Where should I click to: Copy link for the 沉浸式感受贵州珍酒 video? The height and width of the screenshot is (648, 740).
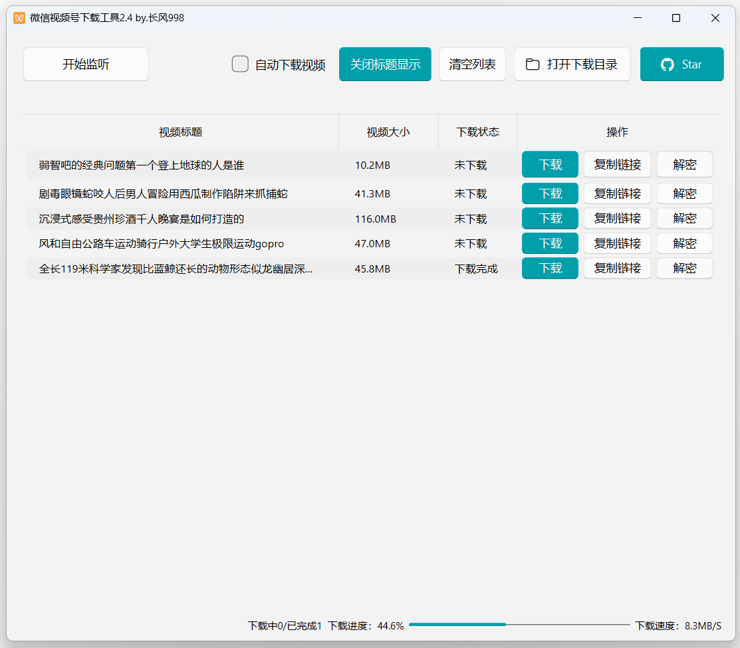(x=617, y=218)
